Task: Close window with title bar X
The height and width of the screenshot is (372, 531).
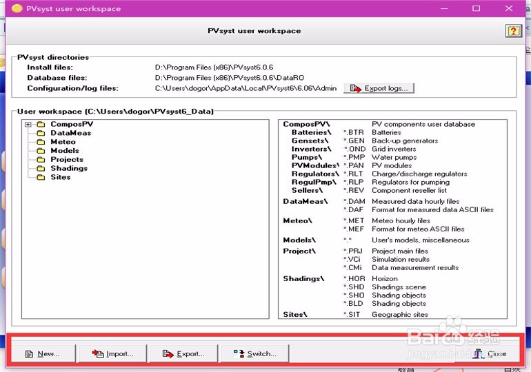Action: point(509,8)
